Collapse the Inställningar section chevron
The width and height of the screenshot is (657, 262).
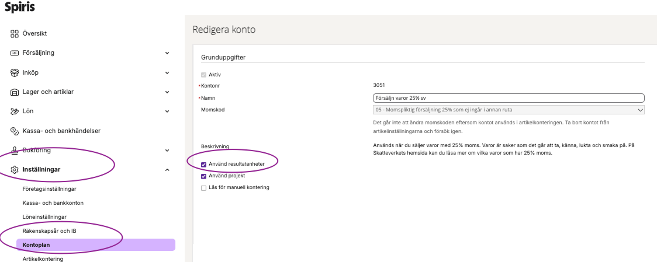coord(167,170)
